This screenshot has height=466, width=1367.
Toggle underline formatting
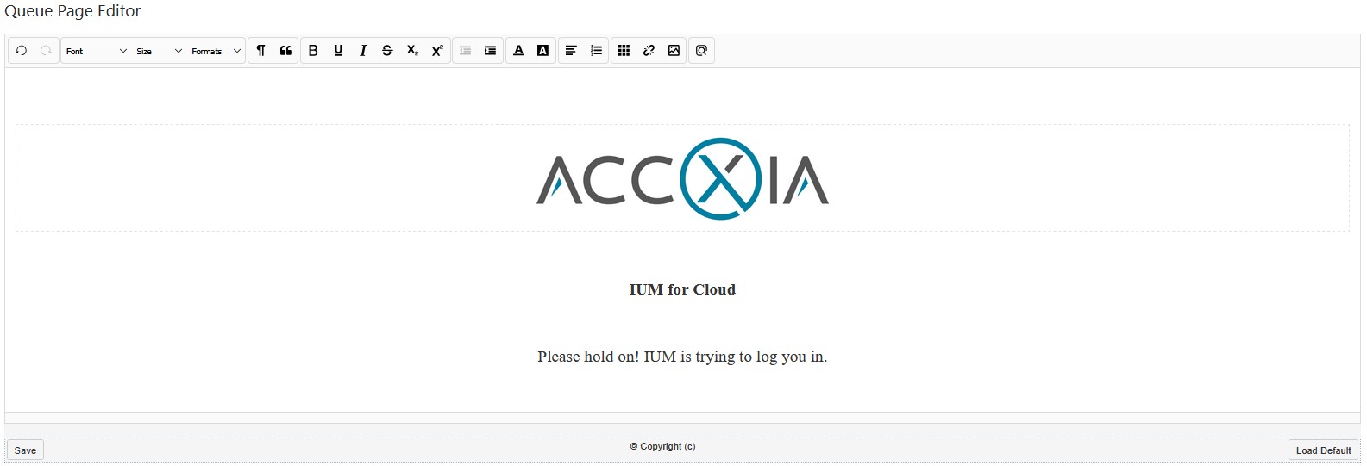338,51
